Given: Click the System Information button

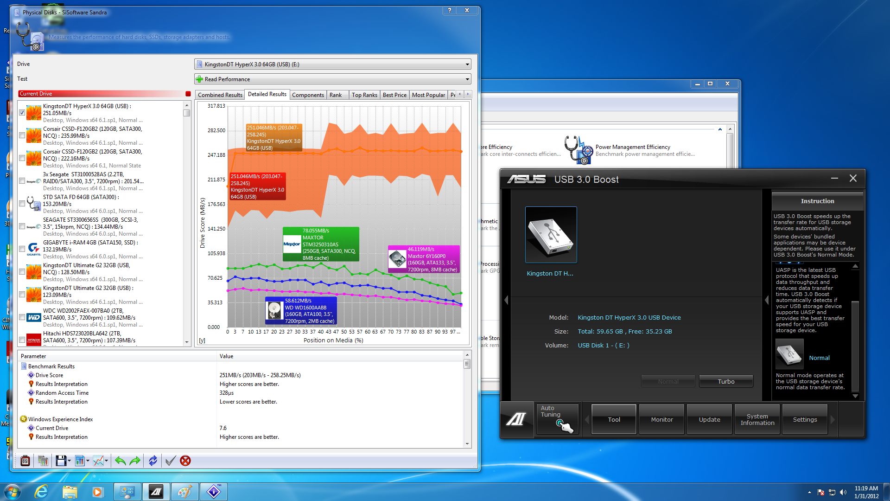Looking at the screenshot, I should click(x=757, y=419).
